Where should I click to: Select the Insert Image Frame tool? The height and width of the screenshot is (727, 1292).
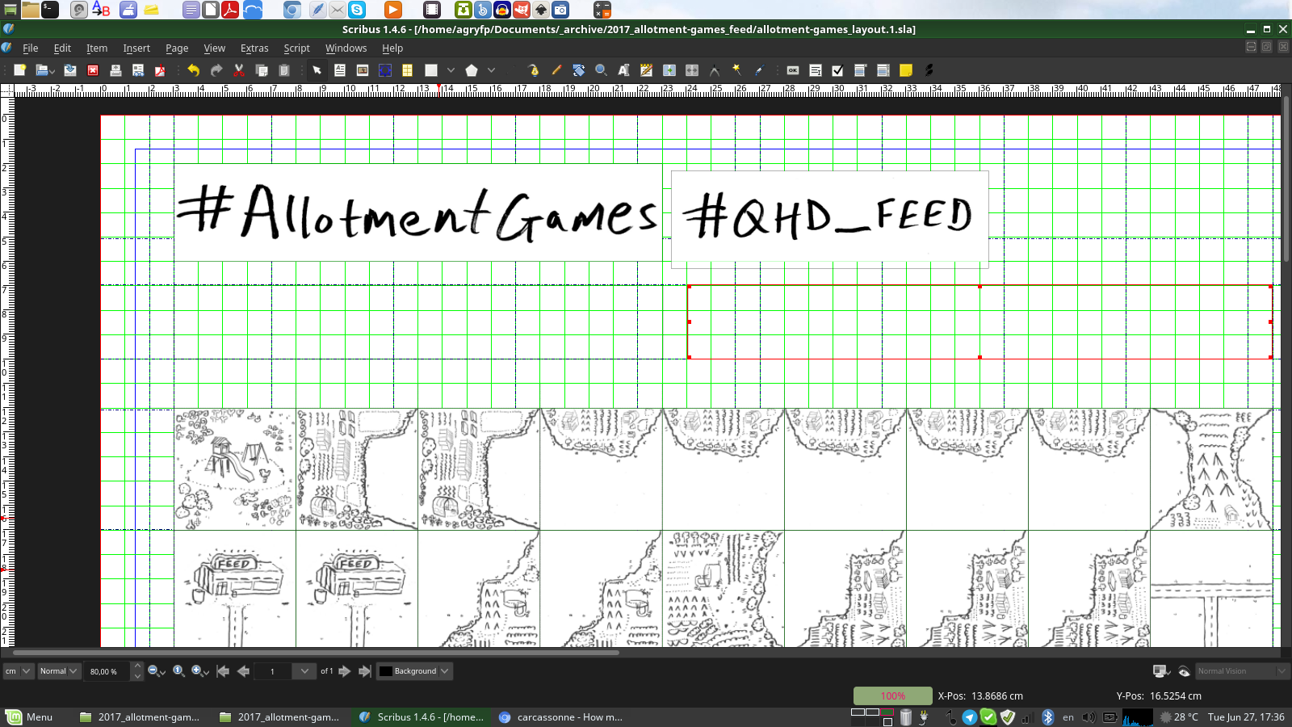363,70
